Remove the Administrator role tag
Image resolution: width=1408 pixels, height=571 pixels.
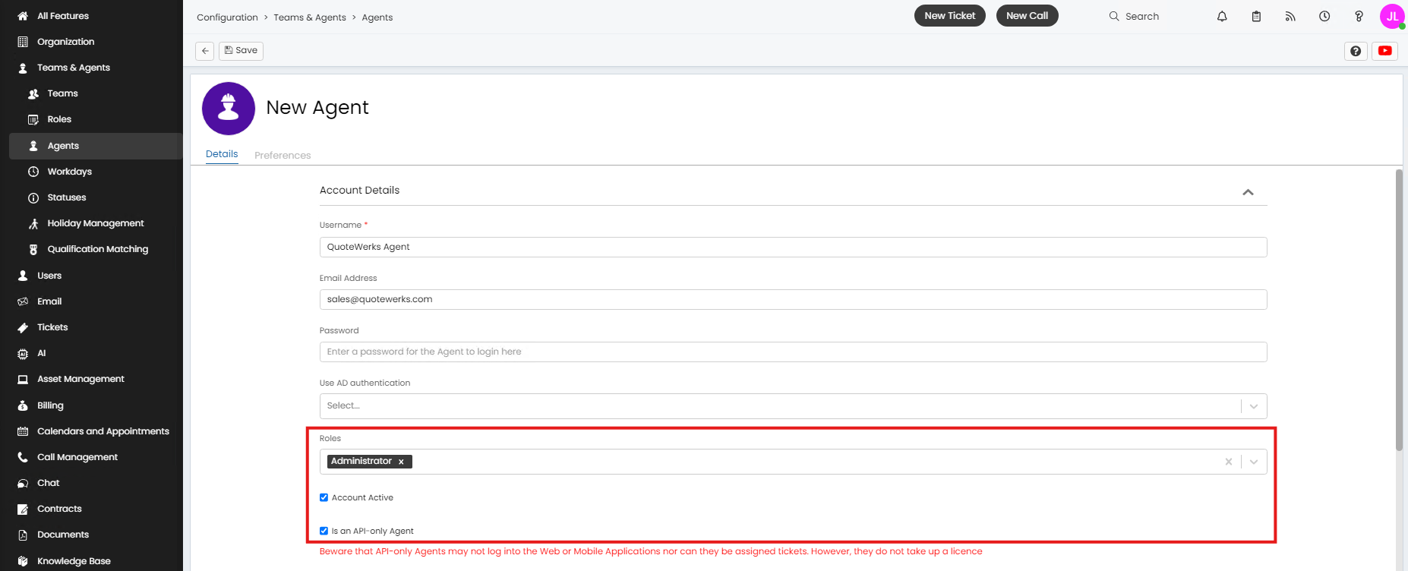(401, 462)
